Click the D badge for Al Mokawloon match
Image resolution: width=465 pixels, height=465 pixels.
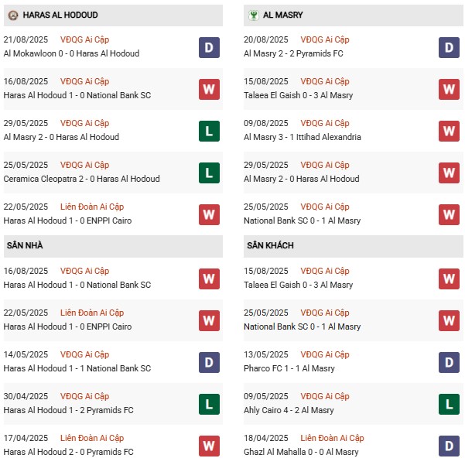tap(209, 47)
